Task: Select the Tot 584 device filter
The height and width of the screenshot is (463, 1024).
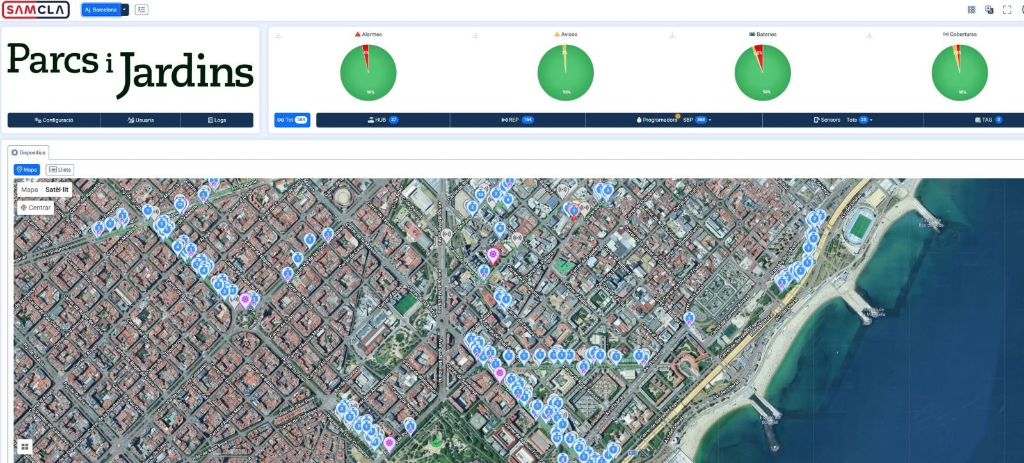Action: point(292,120)
